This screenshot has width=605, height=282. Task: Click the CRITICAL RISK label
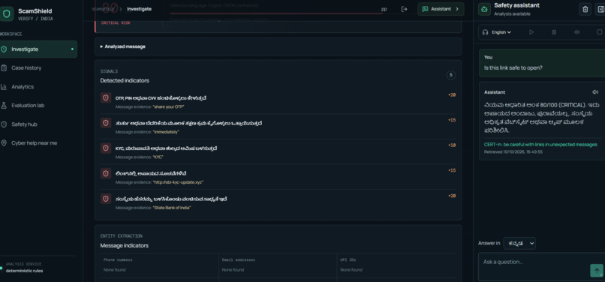[116, 23]
